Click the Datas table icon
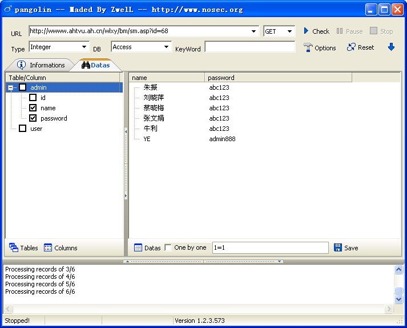Image resolution: width=407 pixels, height=328 pixels. (138, 247)
